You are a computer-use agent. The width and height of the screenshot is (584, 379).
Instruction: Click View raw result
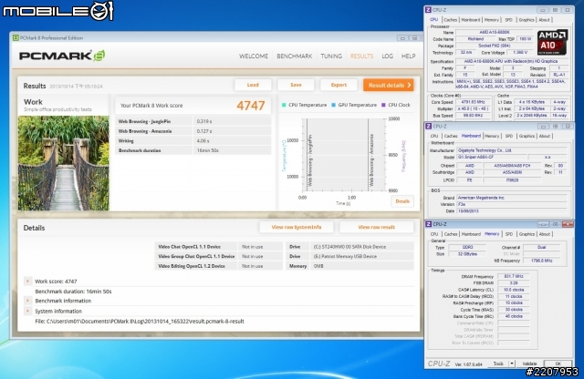click(377, 227)
